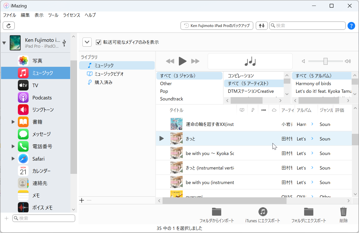This screenshot has height=233, width=359.
Task: Click フォルダにエクスポート (Export to Folder)
Action: pyautogui.click(x=309, y=215)
